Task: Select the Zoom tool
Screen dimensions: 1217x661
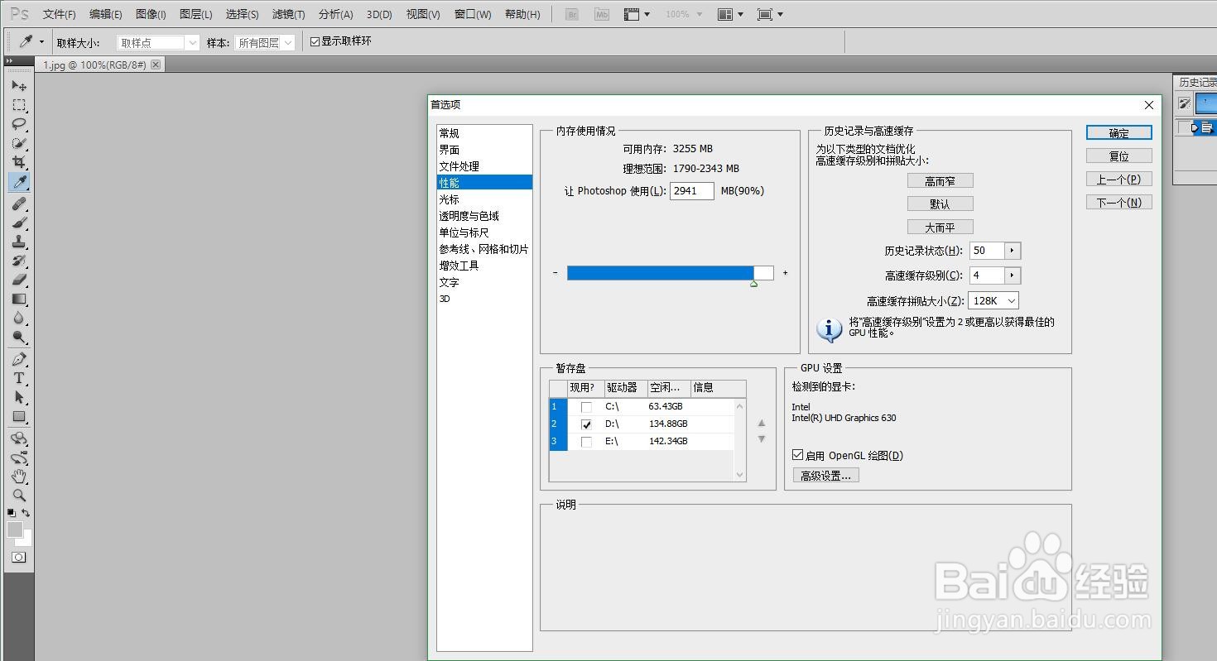Action: [x=19, y=496]
